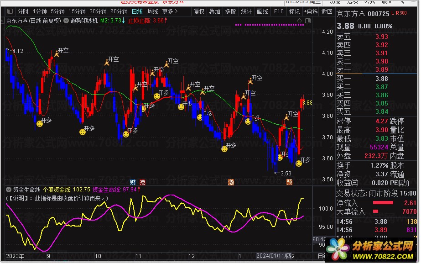
Task: Select the 日线 period tab
Action: click(137, 11)
